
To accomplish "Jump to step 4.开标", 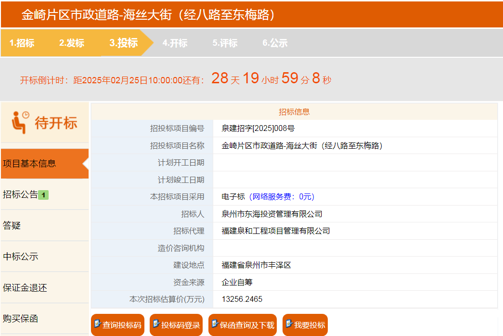I will point(175,43).
